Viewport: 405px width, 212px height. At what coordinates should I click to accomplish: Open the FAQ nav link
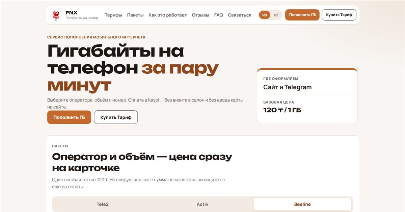[x=218, y=15]
